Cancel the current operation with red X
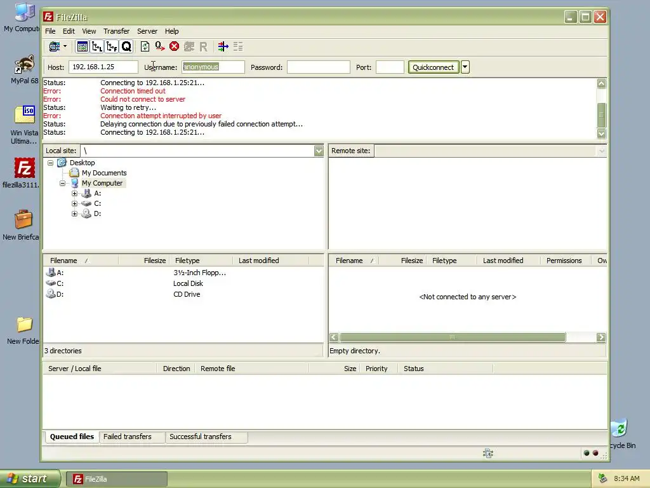The width and height of the screenshot is (650, 488). [174, 46]
